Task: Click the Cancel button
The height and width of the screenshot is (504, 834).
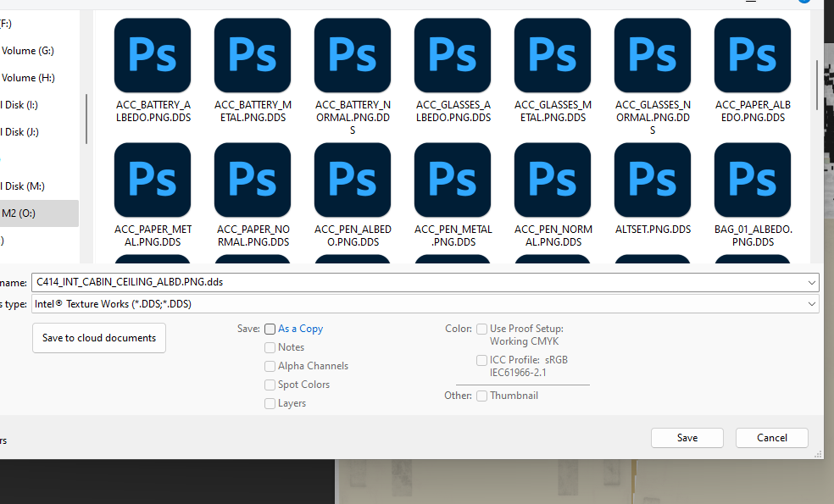Action: pyautogui.click(x=772, y=438)
